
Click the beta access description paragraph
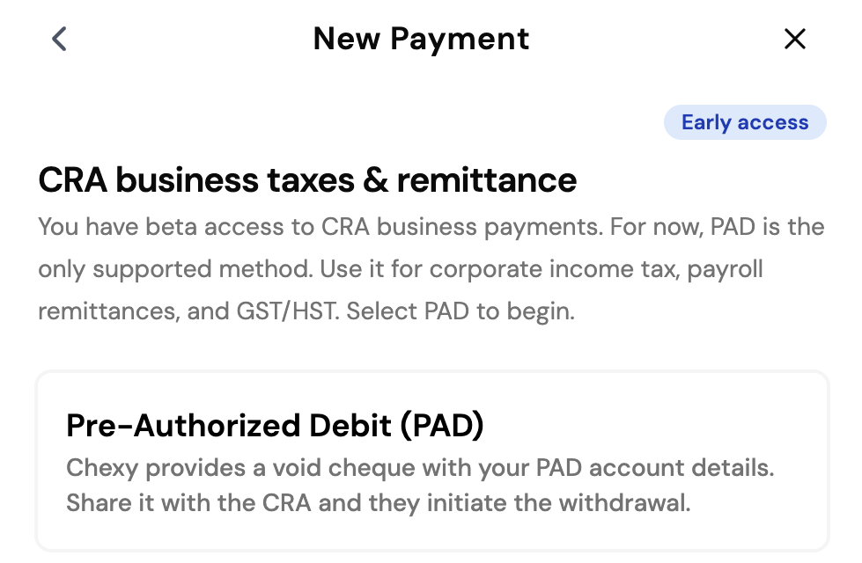click(431, 268)
